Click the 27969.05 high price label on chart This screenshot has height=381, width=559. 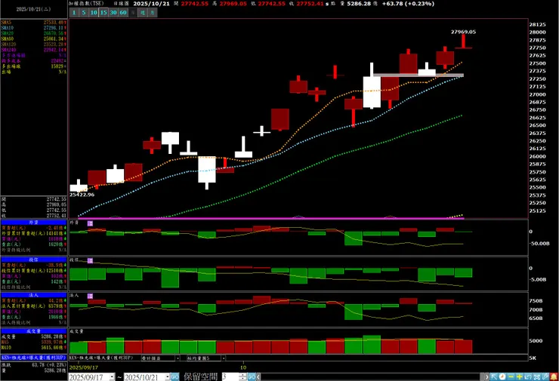coord(463,32)
